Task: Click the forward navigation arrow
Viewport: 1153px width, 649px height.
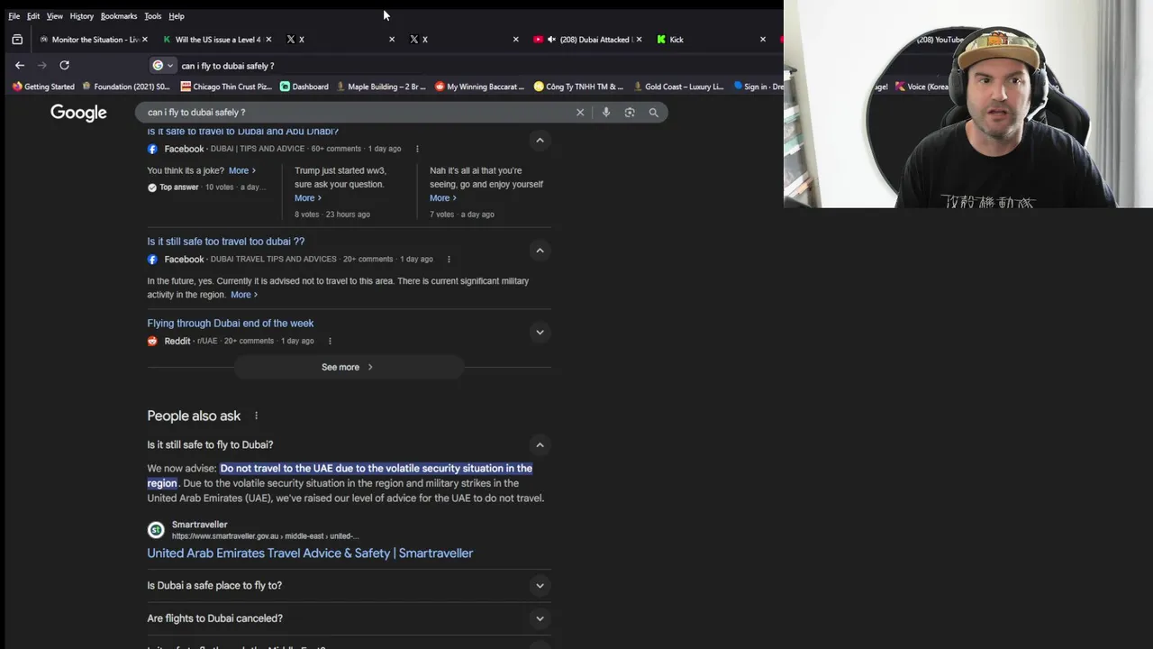Action: coord(41,65)
